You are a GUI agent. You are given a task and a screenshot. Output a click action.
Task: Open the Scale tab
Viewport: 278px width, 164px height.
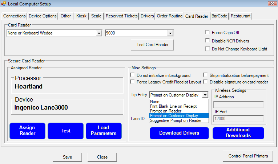click(96, 16)
